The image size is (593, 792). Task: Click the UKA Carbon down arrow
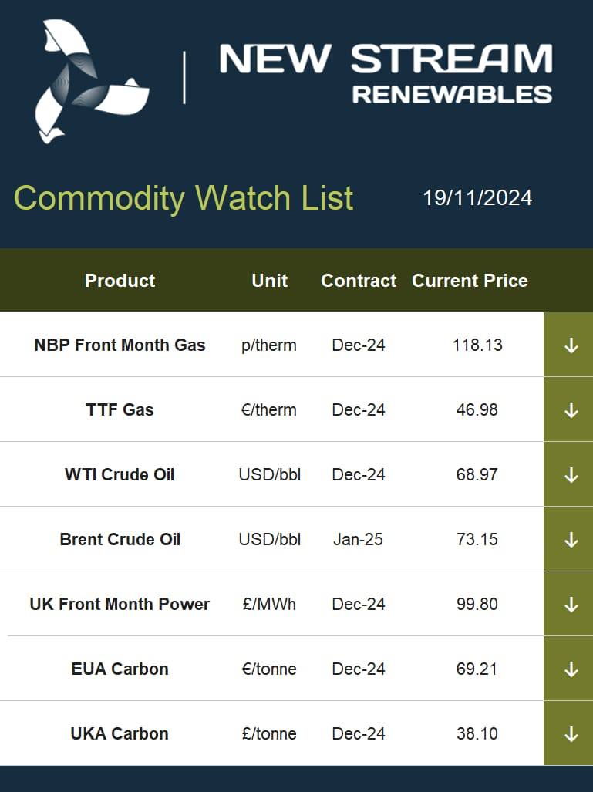pyautogui.click(x=571, y=734)
